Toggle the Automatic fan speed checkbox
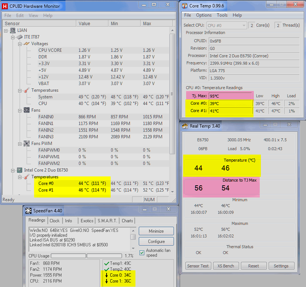Image resolution: width=306 pixels, height=287 pixels. (142, 253)
